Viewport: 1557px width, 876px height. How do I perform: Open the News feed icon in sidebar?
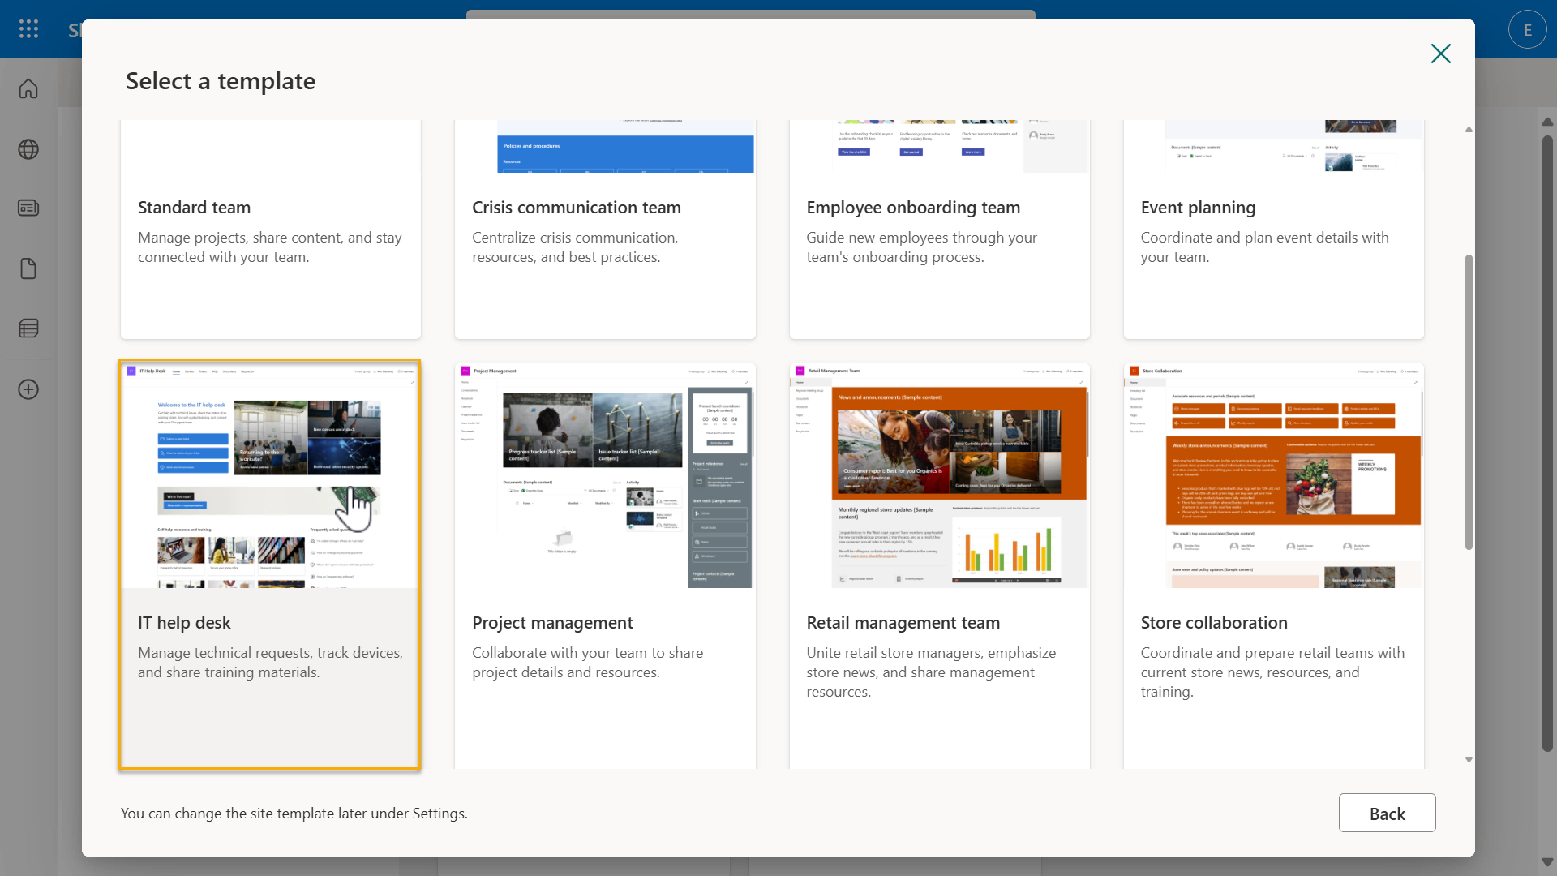[x=28, y=208]
